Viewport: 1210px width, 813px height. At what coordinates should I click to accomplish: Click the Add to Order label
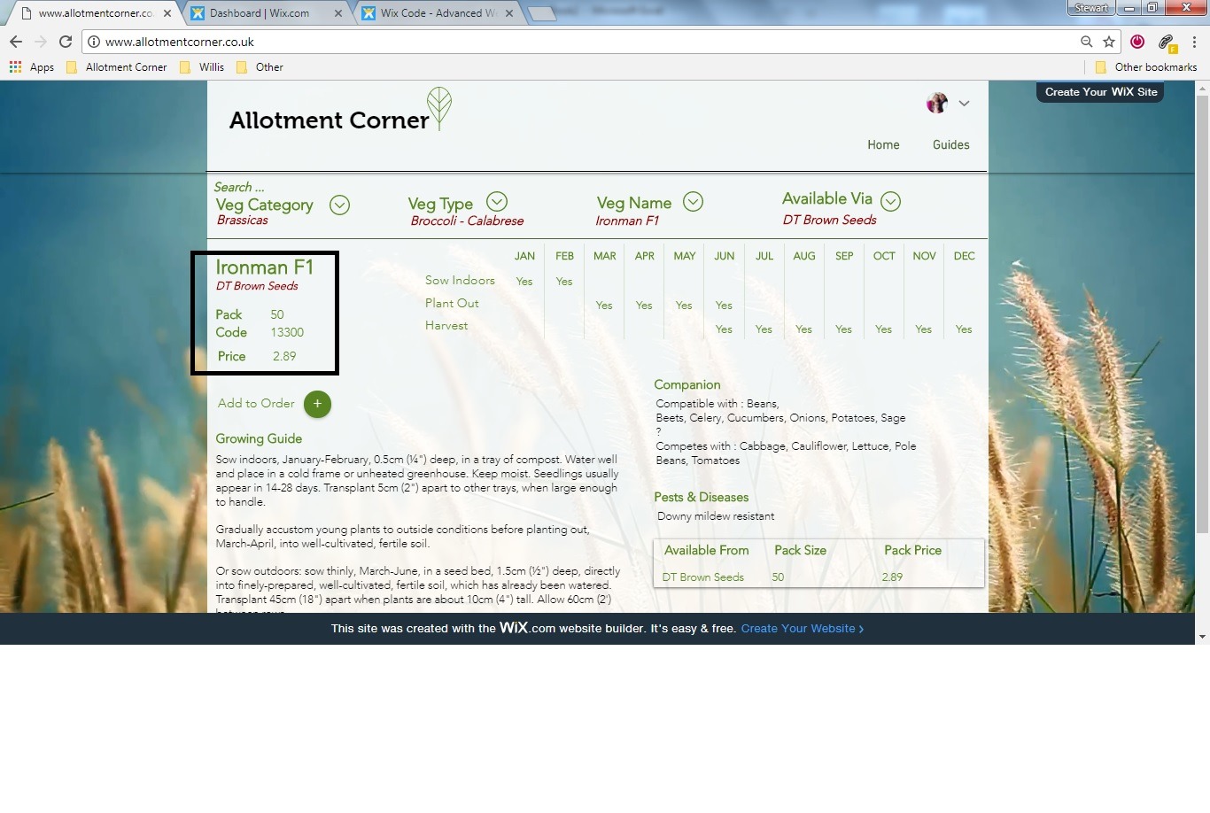256,403
